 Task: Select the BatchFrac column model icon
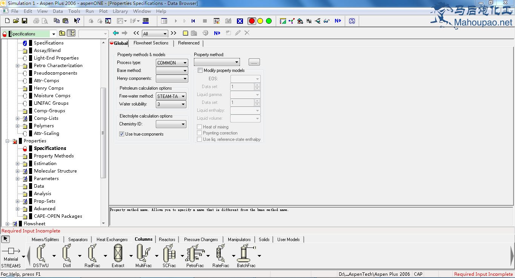click(x=246, y=253)
